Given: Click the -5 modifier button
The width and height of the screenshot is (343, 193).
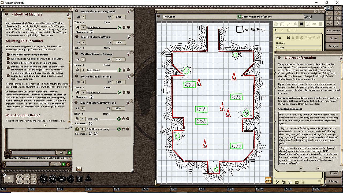Looking at the screenshot, I should (x=33, y=181).
